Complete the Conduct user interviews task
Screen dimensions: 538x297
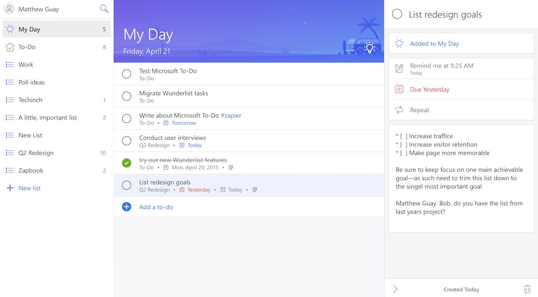click(126, 141)
